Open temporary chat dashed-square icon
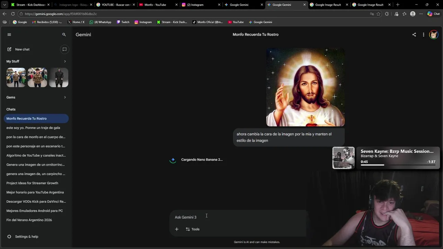Image resolution: width=443 pixels, height=249 pixels. click(x=64, y=49)
